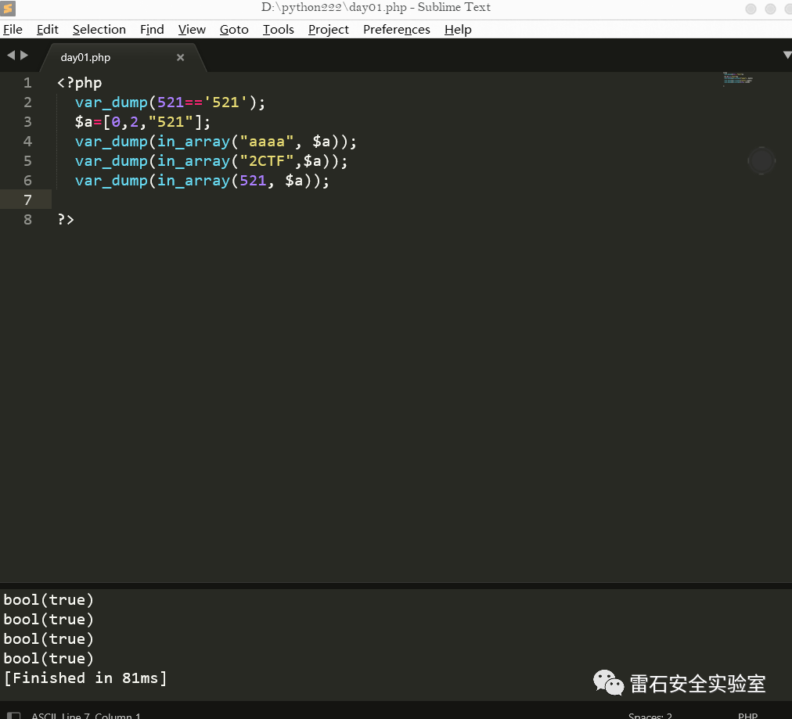Viewport: 792px width, 719px height.
Task: Close the day01.php tab
Action: pos(181,57)
